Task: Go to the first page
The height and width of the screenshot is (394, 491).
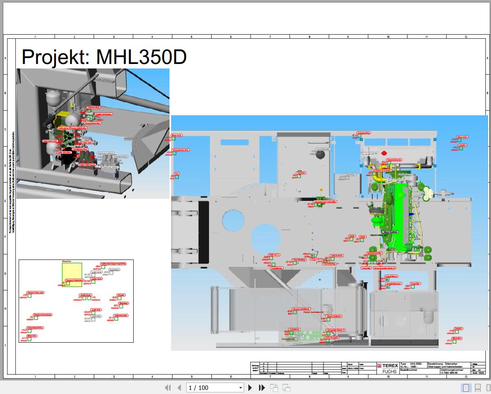Action: point(167,387)
